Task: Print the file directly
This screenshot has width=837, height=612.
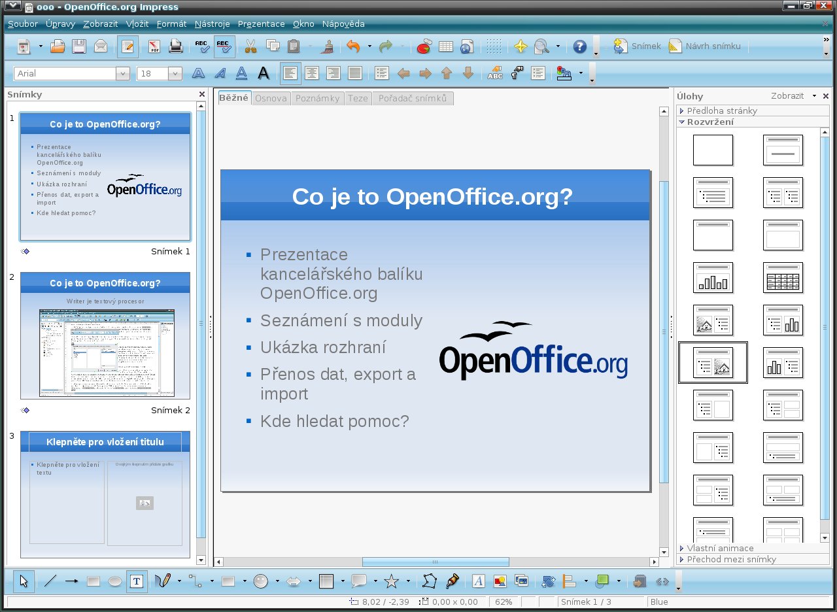Action: tap(176, 46)
